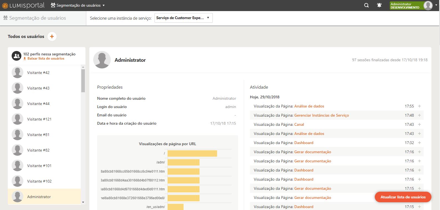The image size is (440, 210).
Task: Select Visitante #101 in user list
Action: pos(44,166)
